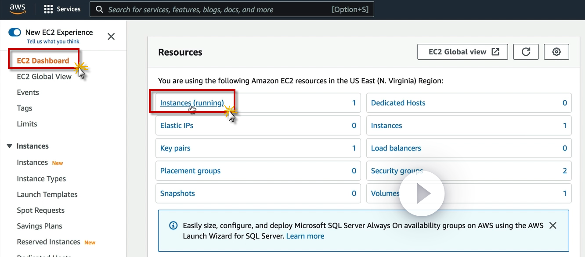Open the Load balancers resource link

[396, 148]
